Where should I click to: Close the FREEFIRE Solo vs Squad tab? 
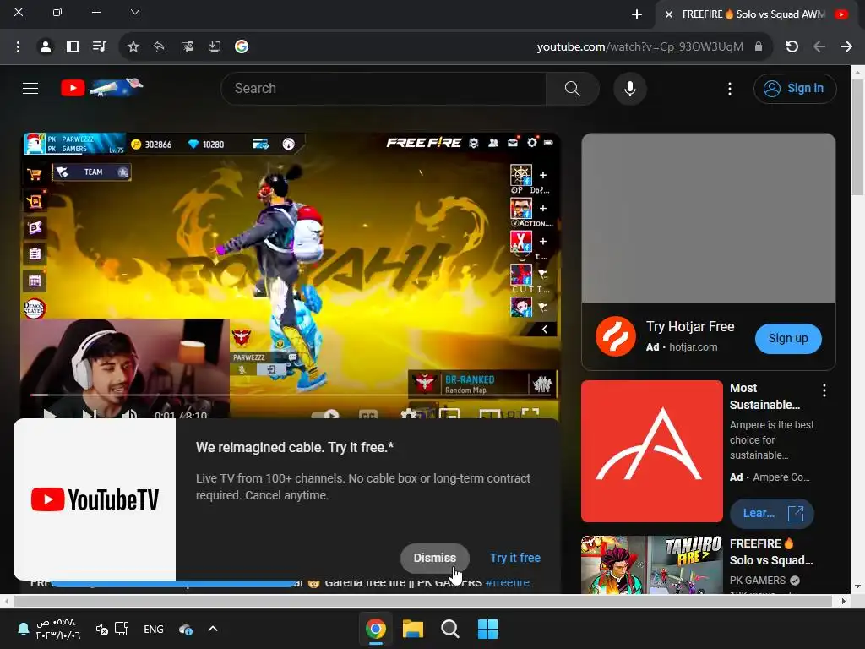pyautogui.click(x=669, y=14)
